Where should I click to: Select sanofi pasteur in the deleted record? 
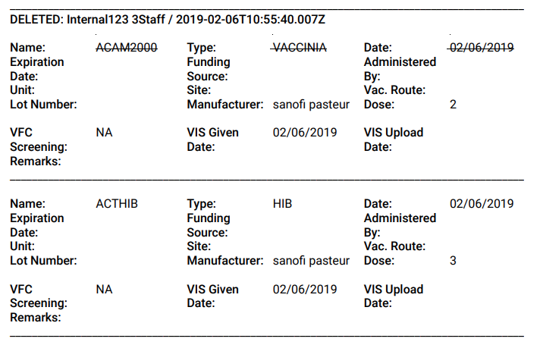click(311, 105)
